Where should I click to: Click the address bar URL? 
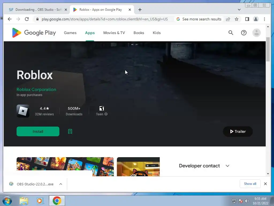click(105, 19)
